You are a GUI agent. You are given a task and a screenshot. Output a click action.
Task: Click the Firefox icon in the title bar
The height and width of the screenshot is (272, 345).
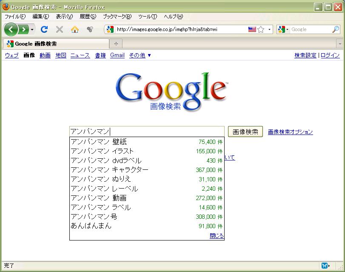[6, 7]
